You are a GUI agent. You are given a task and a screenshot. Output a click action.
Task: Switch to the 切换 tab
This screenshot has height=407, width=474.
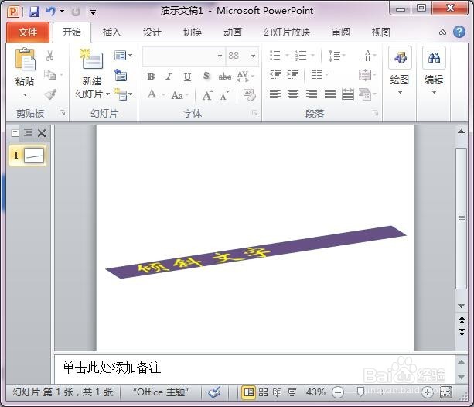pos(193,32)
